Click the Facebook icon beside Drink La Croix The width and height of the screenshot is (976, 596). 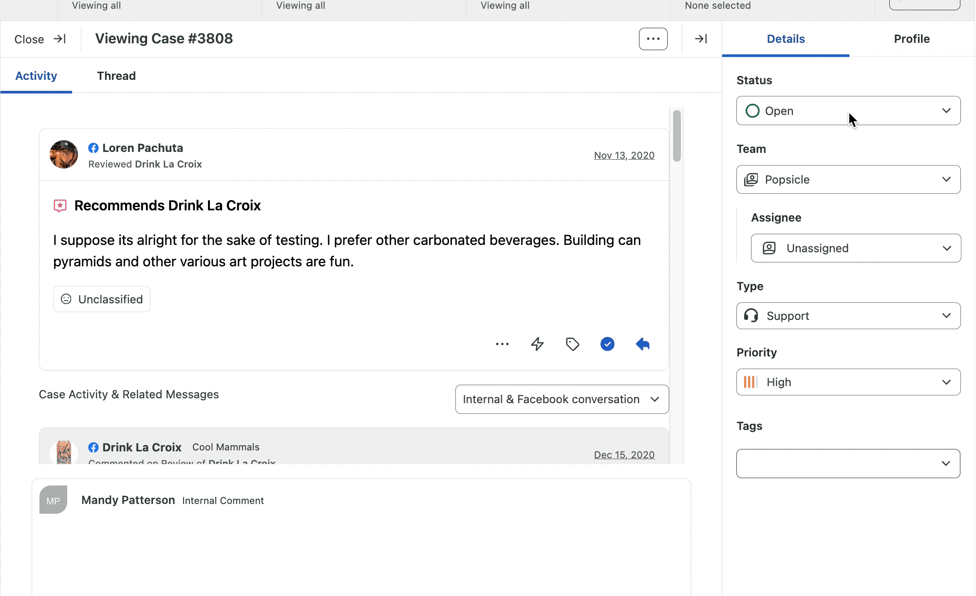click(94, 447)
